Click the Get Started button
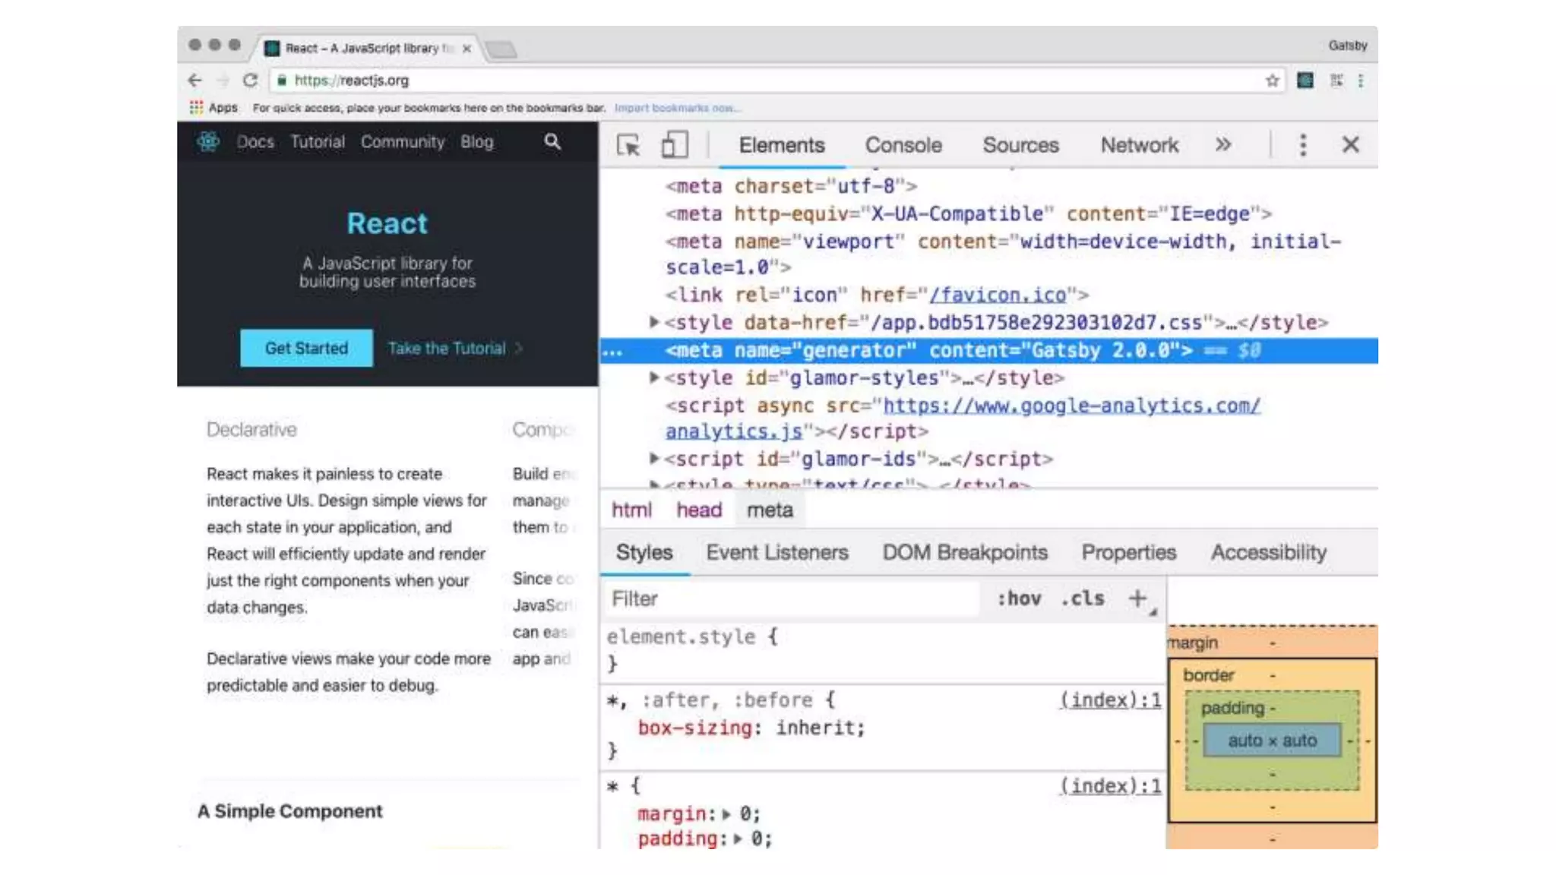Viewport: 1556px width, 875px height. (306, 348)
